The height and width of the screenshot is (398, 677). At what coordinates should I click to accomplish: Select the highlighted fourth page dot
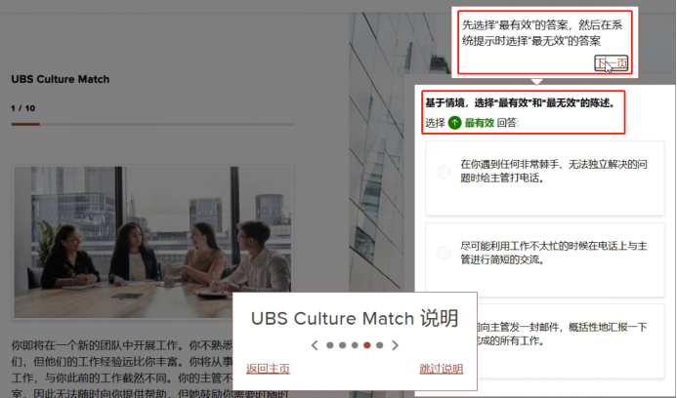[367, 345]
